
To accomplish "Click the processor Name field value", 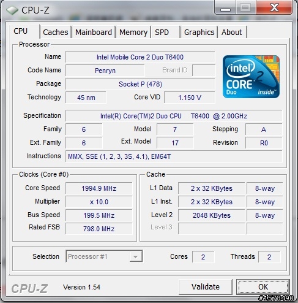I will 140,57.
